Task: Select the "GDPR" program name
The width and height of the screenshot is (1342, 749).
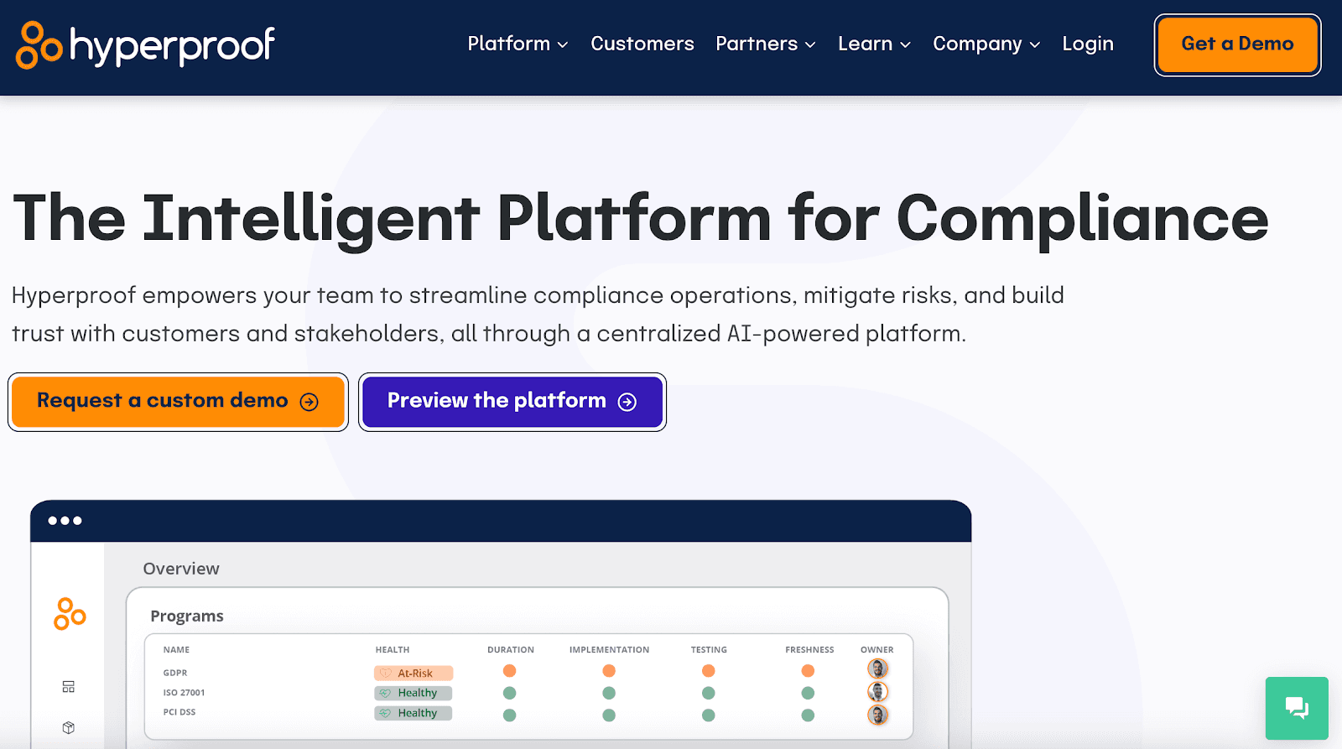Action: (175, 673)
